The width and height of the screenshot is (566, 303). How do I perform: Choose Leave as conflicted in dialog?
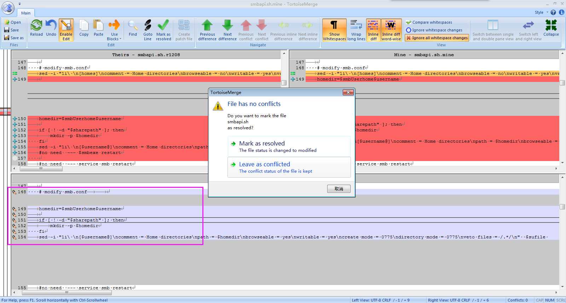pos(289,167)
